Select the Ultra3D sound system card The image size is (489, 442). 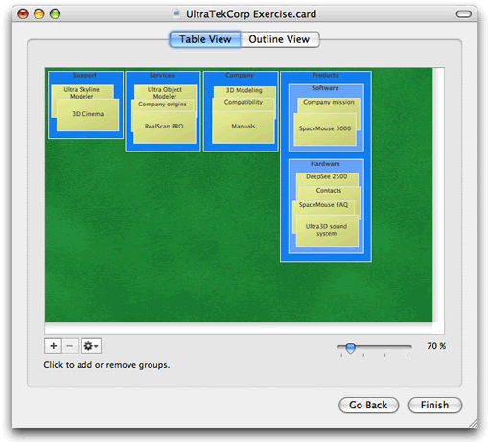327,231
